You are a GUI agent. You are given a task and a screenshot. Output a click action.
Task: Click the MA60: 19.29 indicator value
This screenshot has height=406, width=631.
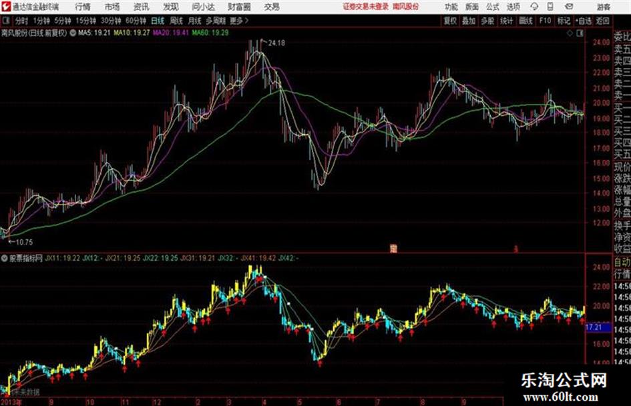210,33
